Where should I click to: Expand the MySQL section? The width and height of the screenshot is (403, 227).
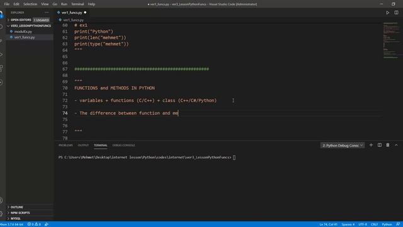(14, 219)
